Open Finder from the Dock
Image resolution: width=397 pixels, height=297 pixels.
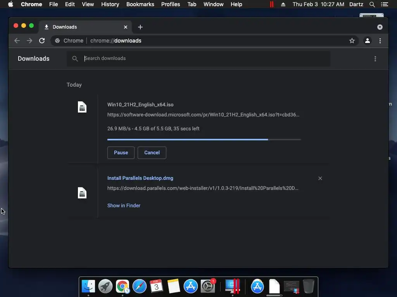pos(88,287)
